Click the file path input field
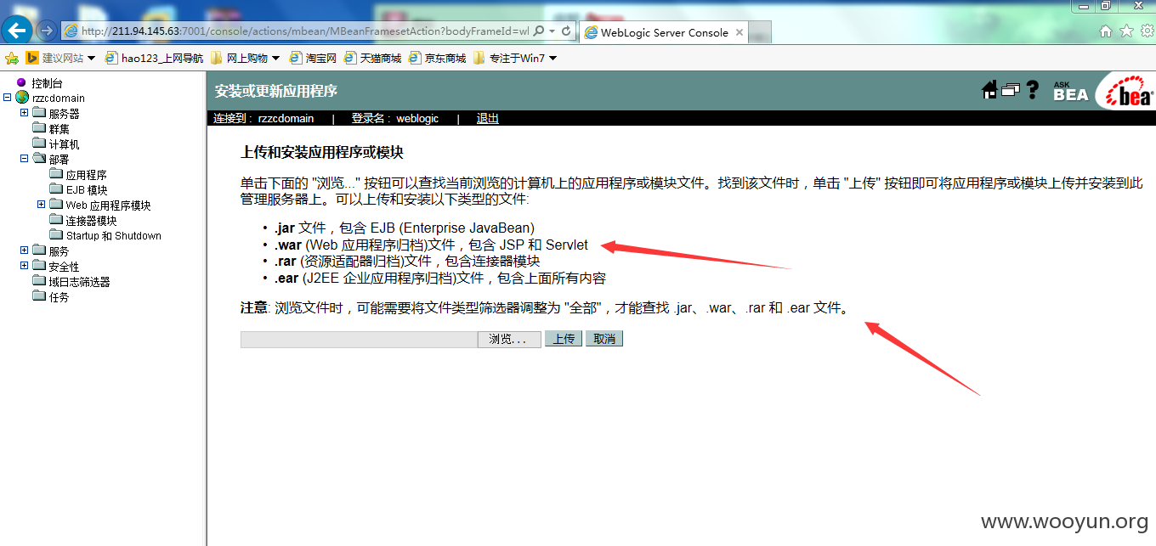Viewport: 1156px width, 546px height. [360, 340]
